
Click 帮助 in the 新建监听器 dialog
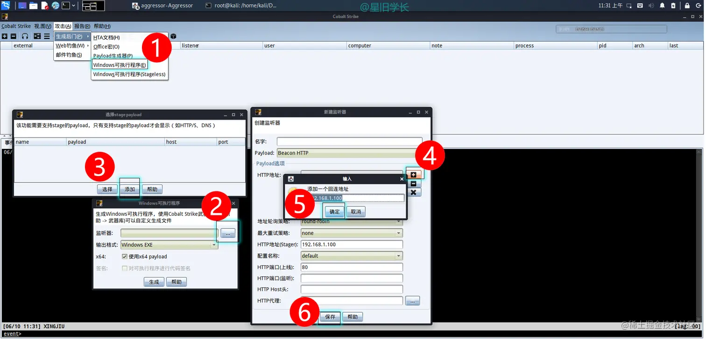353,317
